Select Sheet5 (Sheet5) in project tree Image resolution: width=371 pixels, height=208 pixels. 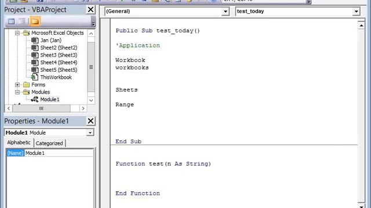59,70
